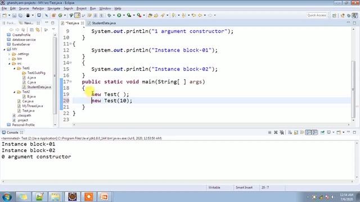The height and width of the screenshot is (202, 360).
Task: Open the New file dropdown arrow
Action: click(9, 15)
